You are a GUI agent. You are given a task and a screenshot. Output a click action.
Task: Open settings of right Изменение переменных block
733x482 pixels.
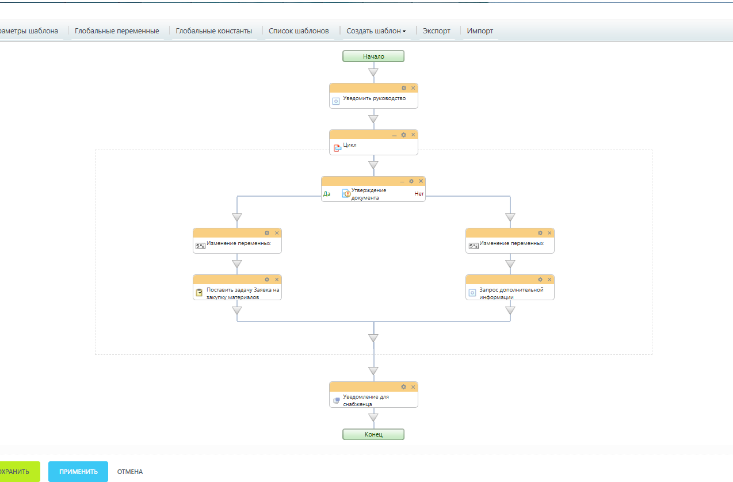coord(540,233)
